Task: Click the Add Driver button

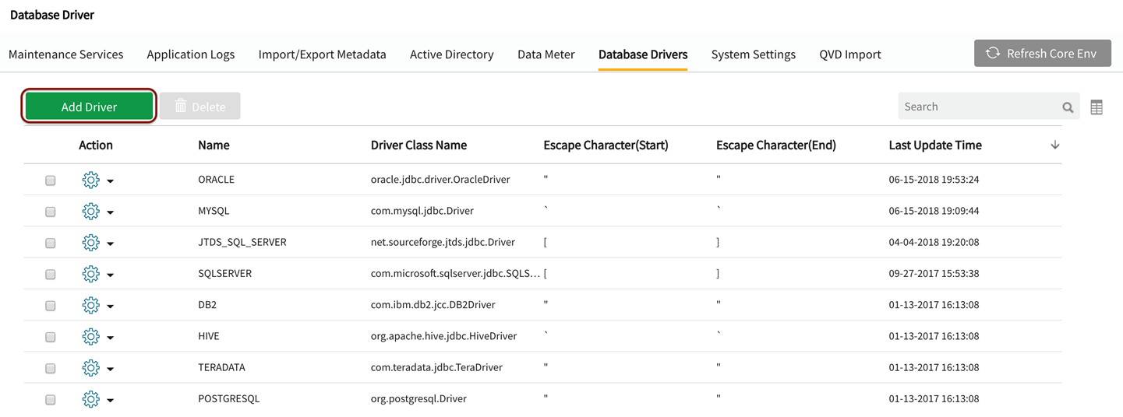Action: (x=89, y=107)
